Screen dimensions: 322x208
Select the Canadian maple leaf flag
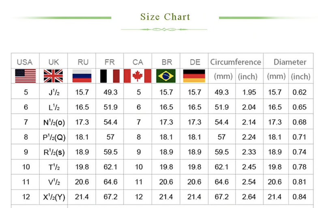tap(137, 76)
